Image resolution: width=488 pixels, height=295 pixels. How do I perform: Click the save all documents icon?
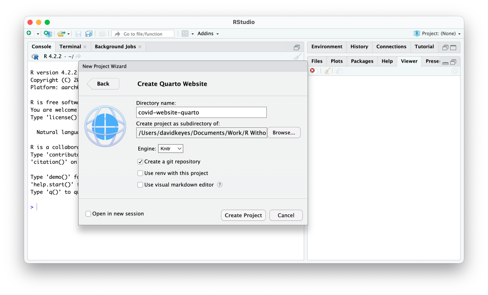(x=88, y=33)
